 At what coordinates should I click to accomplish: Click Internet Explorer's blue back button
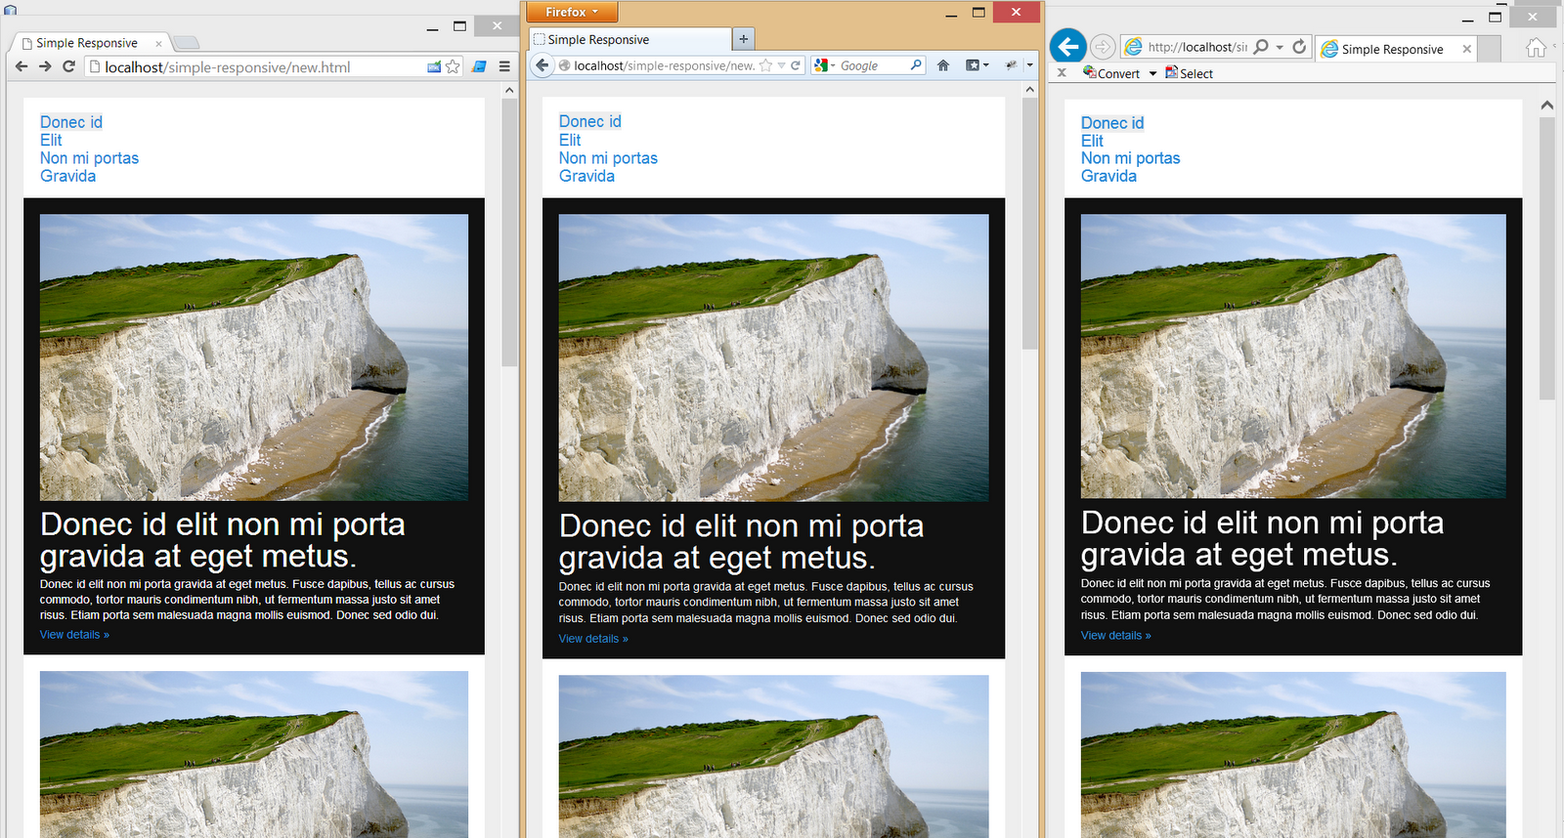1068,46
